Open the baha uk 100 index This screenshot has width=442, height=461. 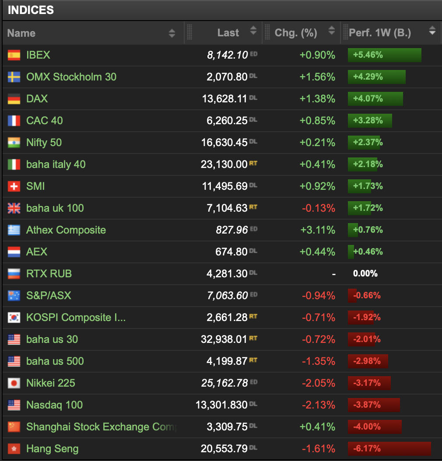[x=55, y=208]
